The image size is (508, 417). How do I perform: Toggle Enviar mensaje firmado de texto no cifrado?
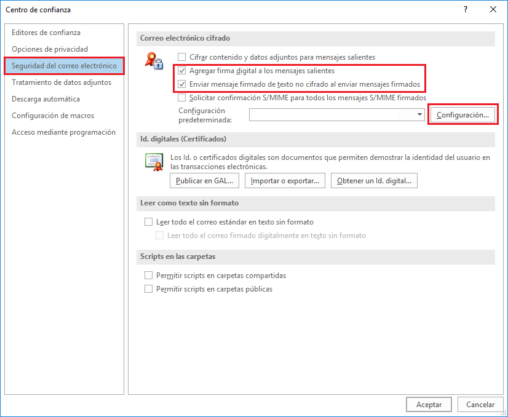(x=181, y=84)
